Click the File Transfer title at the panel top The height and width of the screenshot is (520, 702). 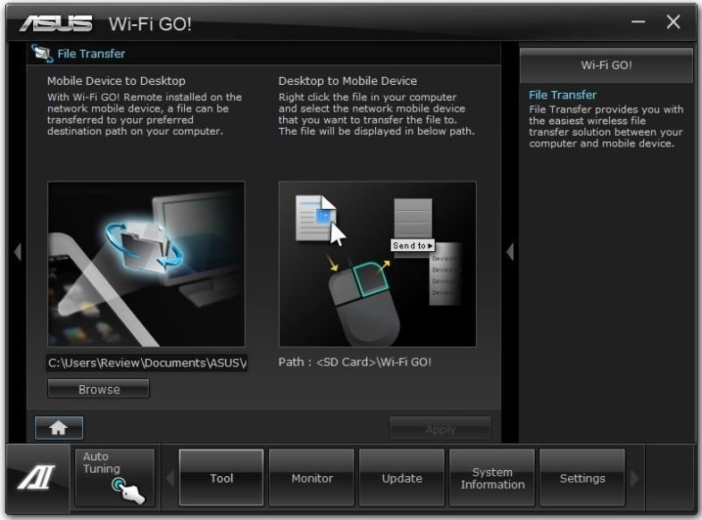(x=91, y=54)
